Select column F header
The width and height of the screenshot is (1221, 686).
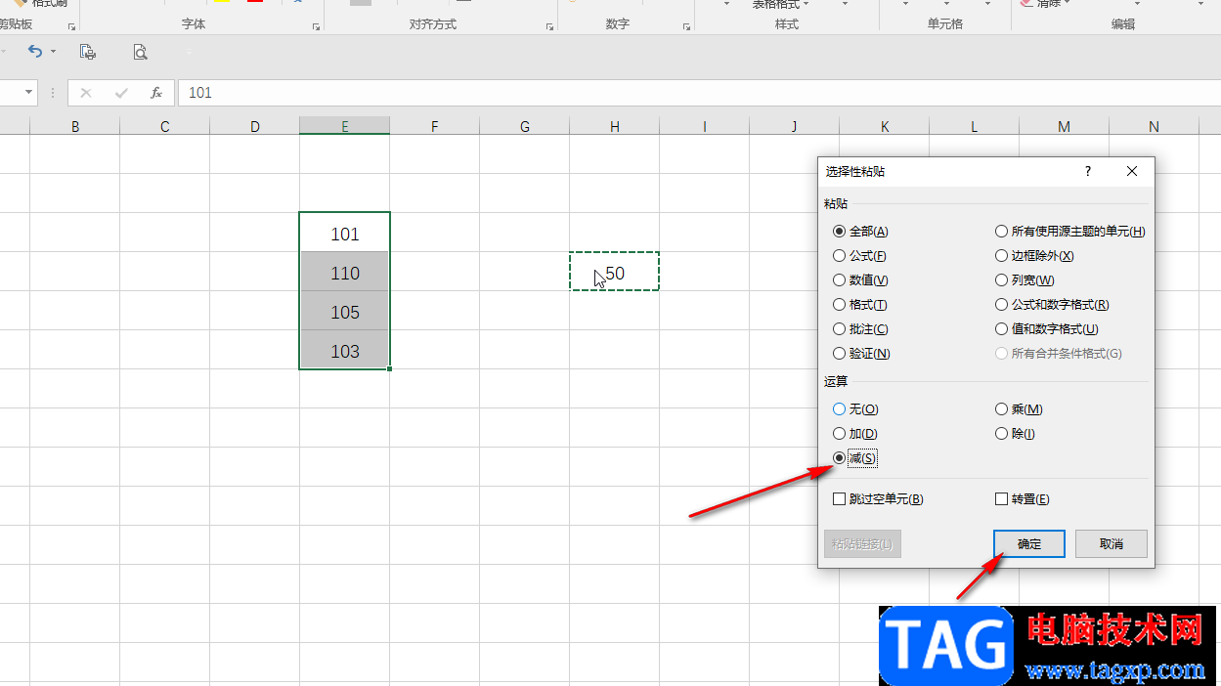tap(435, 126)
